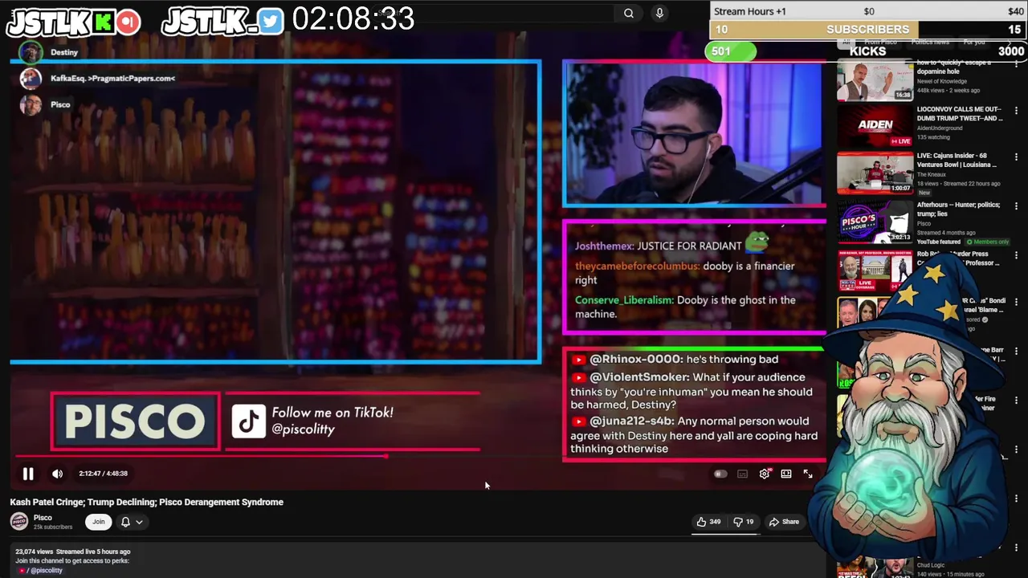
Task: Pause the video playback
Action: tap(28, 474)
